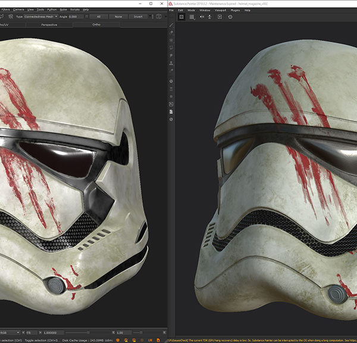Open File menu in Substance Painter

click(171, 10)
